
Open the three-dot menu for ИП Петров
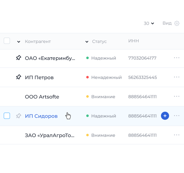(177, 77)
